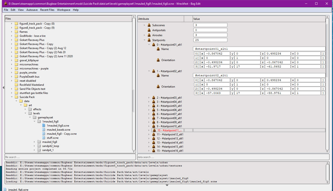
Task: Click the Bag Edit app icon in title bar
Action: [6, 4]
